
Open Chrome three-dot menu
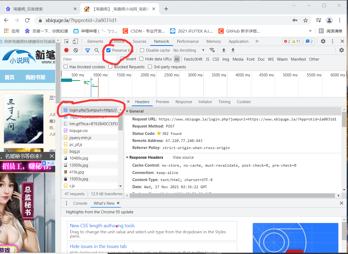click(340, 20)
